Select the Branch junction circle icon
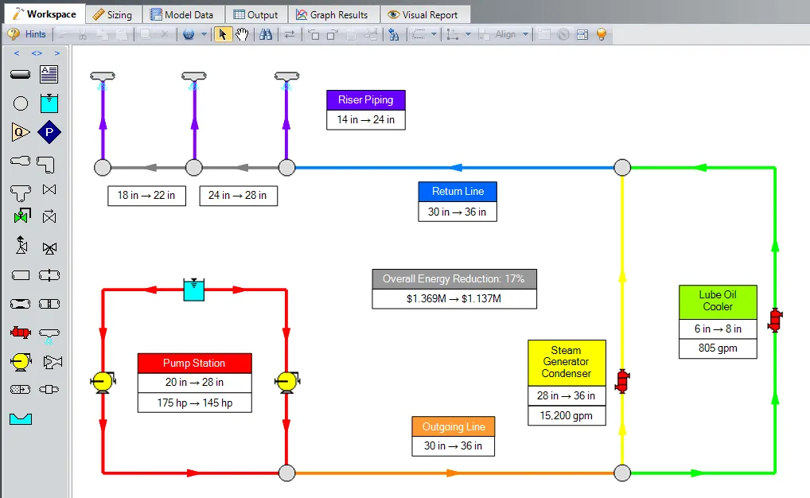This screenshot has height=498, width=810. coord(21,103)
